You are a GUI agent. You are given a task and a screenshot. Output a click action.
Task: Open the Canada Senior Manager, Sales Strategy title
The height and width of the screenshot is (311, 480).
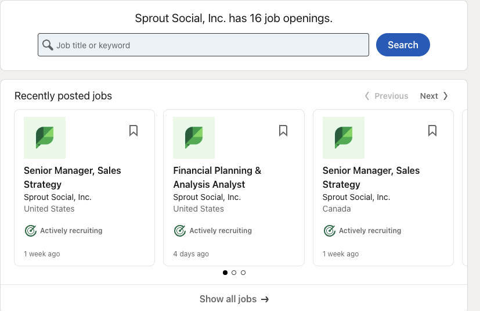point(371,177)
